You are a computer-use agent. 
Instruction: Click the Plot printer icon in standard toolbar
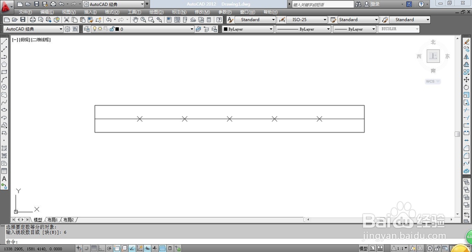33,19
